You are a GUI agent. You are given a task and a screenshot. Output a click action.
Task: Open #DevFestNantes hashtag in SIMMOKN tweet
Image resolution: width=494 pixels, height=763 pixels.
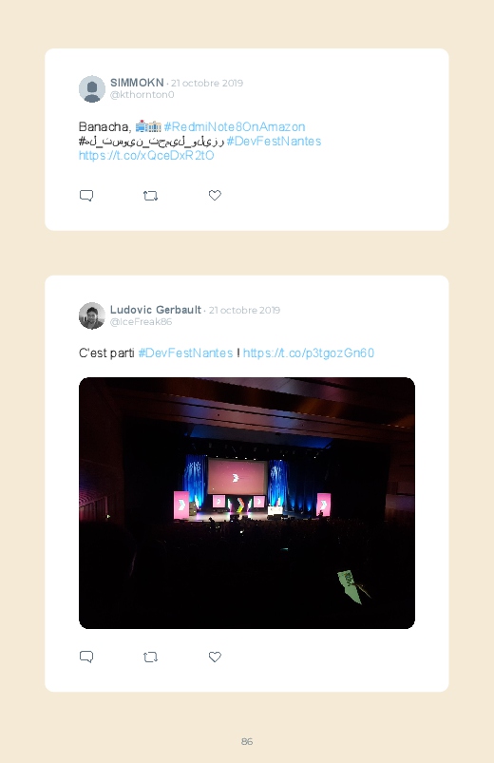click(x=274, y=142)
